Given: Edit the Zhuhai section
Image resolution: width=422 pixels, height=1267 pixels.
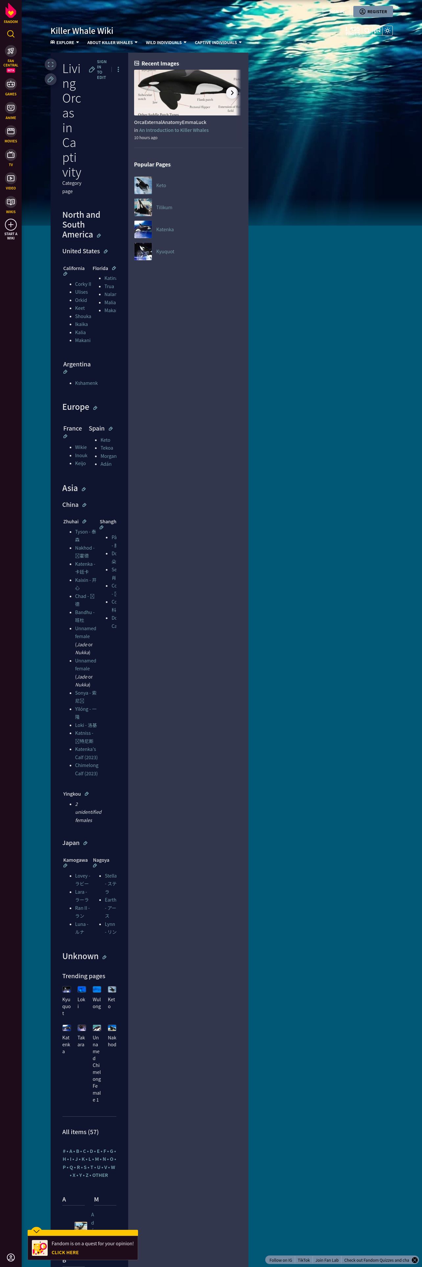Looking at the screenshot, I should (84, 521).
